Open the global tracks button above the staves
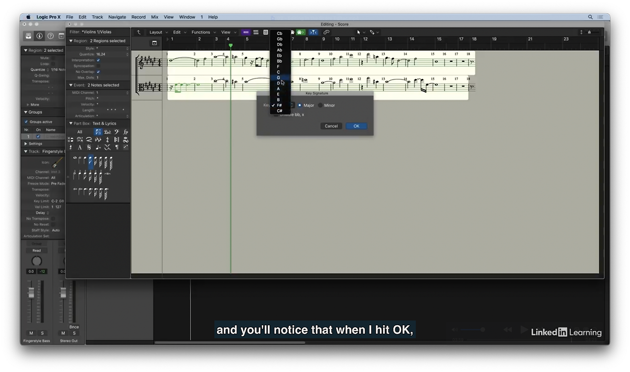Image resolution: width=630 pixels, height=372 pixels. (x=154, y=43)
